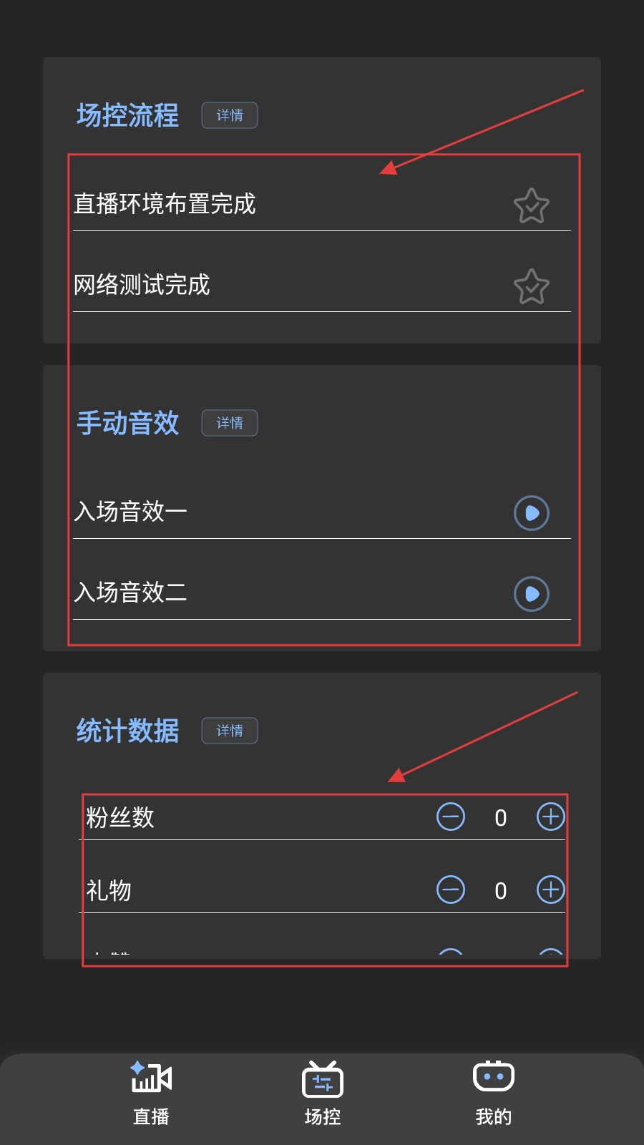The height and width of the screenshot is (1145, 644).
Task: Open 详情 for 统计数据
Action: click(230, 731)
